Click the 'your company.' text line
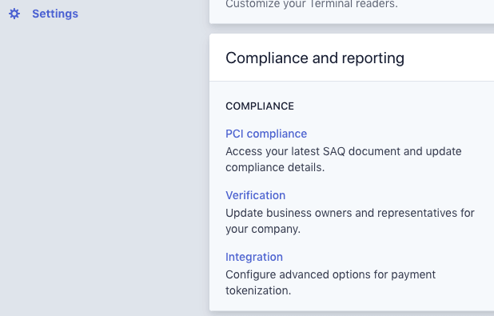The image size is (494, 316). pyautogui.click(x=263, y=229)
